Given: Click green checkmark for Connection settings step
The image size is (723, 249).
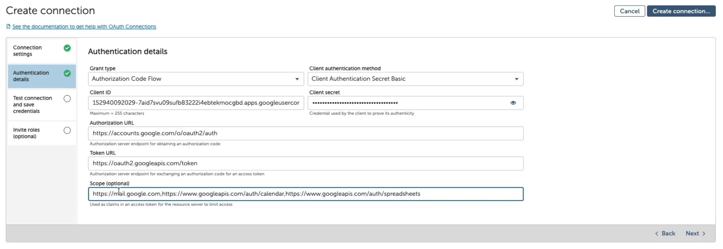Looking at the screenshot, I should 67,48.
